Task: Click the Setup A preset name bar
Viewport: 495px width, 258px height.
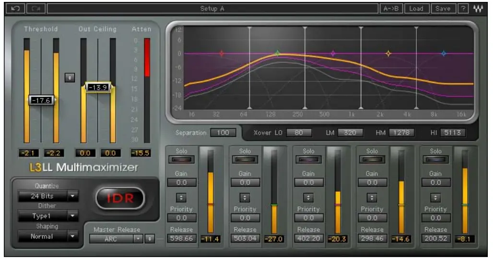Action: click(212, 9)
